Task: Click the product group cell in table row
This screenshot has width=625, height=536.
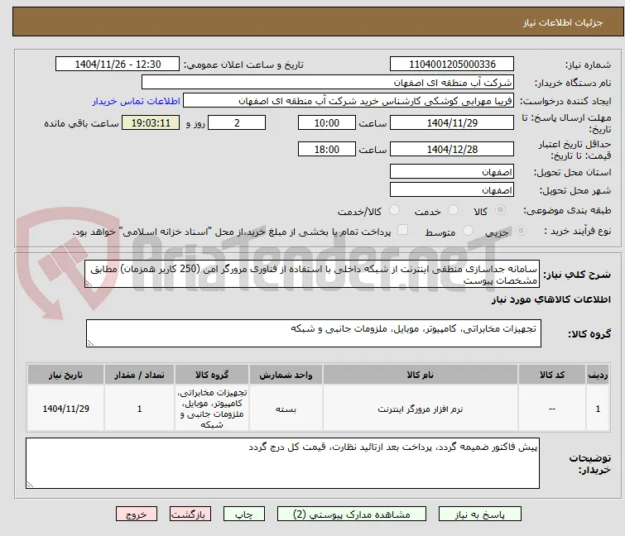Action: [212, 409]
